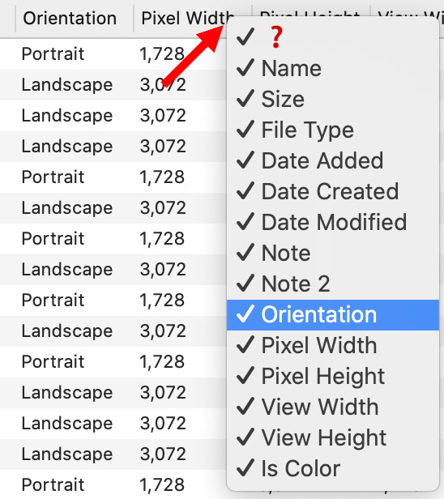Disable the View Height column
Viewport: 444px width, 499px height.
pyautogui.click(x=333, y=438)
